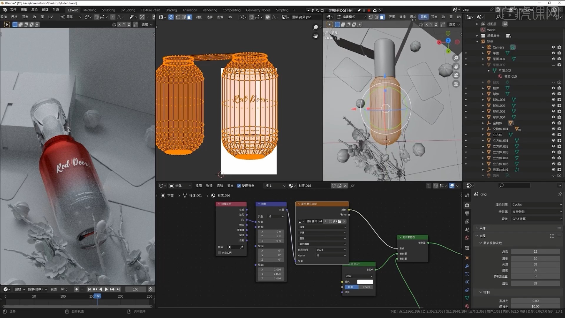Viewport: 565px width, 318px height.
Task: Toggle 使用节点 checkbox in node editor
Action: coord(239,186)
